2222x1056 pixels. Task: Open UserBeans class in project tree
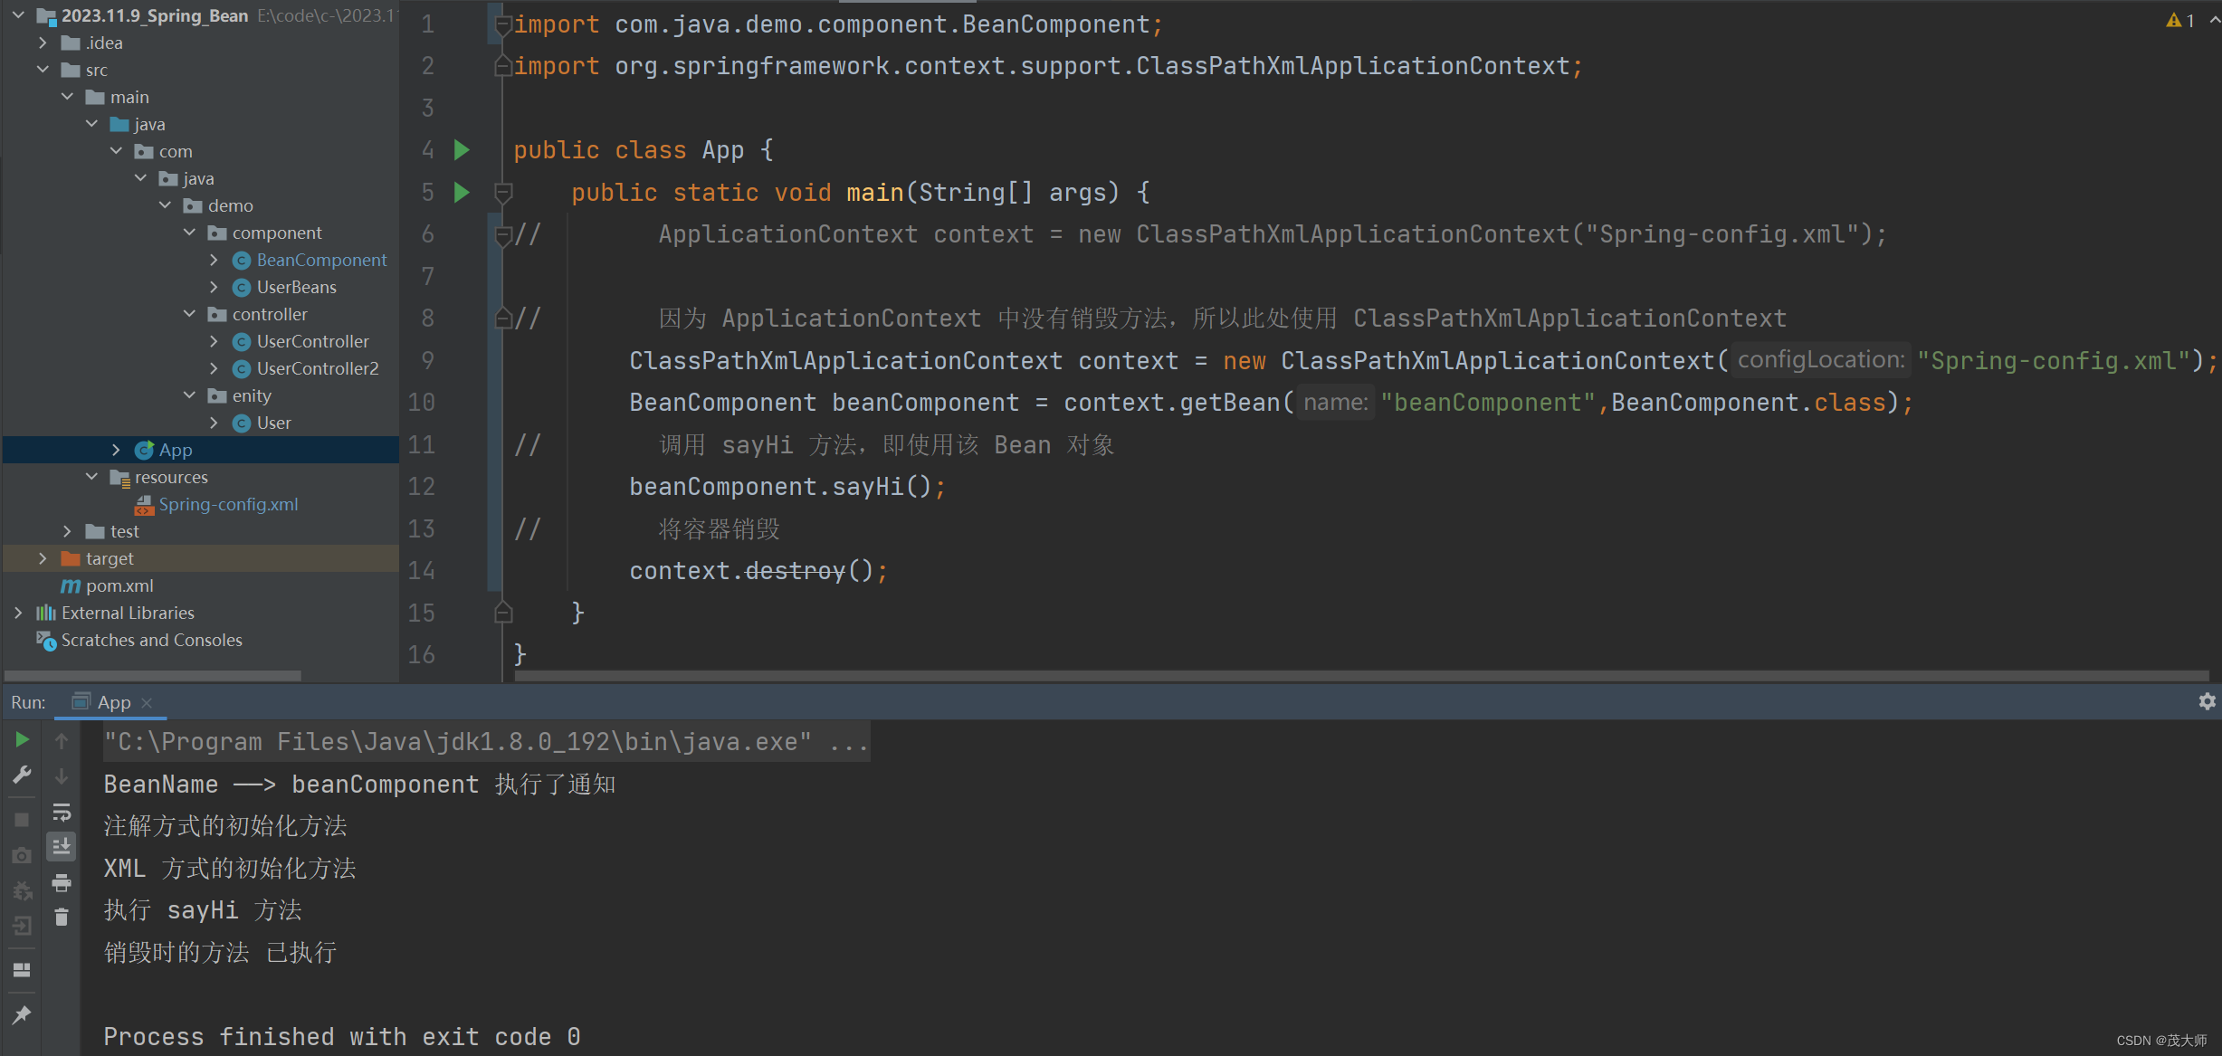tap(296, 287)
